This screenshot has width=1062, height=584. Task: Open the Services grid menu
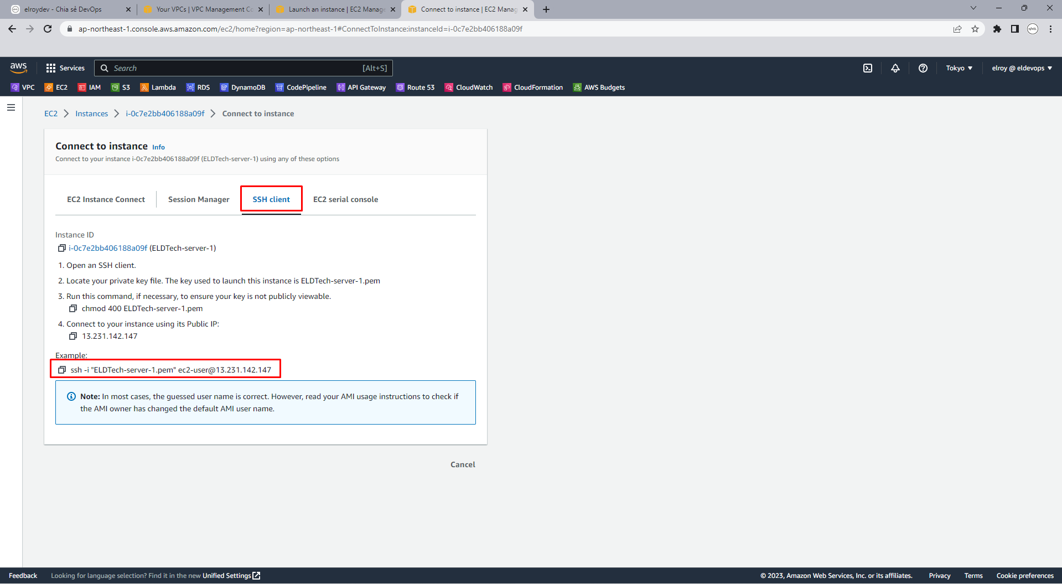click(65, 68)
